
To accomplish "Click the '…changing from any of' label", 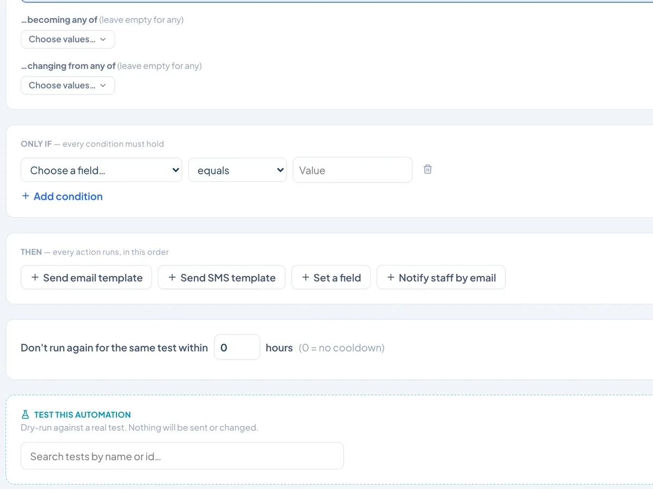I will tap(68, 66).
